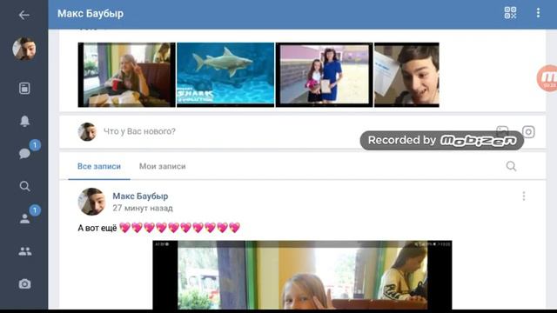
Task: Open QR code scanner icon in header
Action: click(x=510, y=13)
